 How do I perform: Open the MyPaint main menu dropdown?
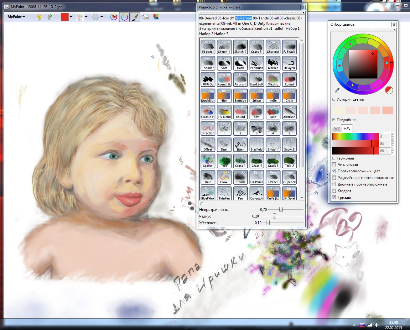16,17
